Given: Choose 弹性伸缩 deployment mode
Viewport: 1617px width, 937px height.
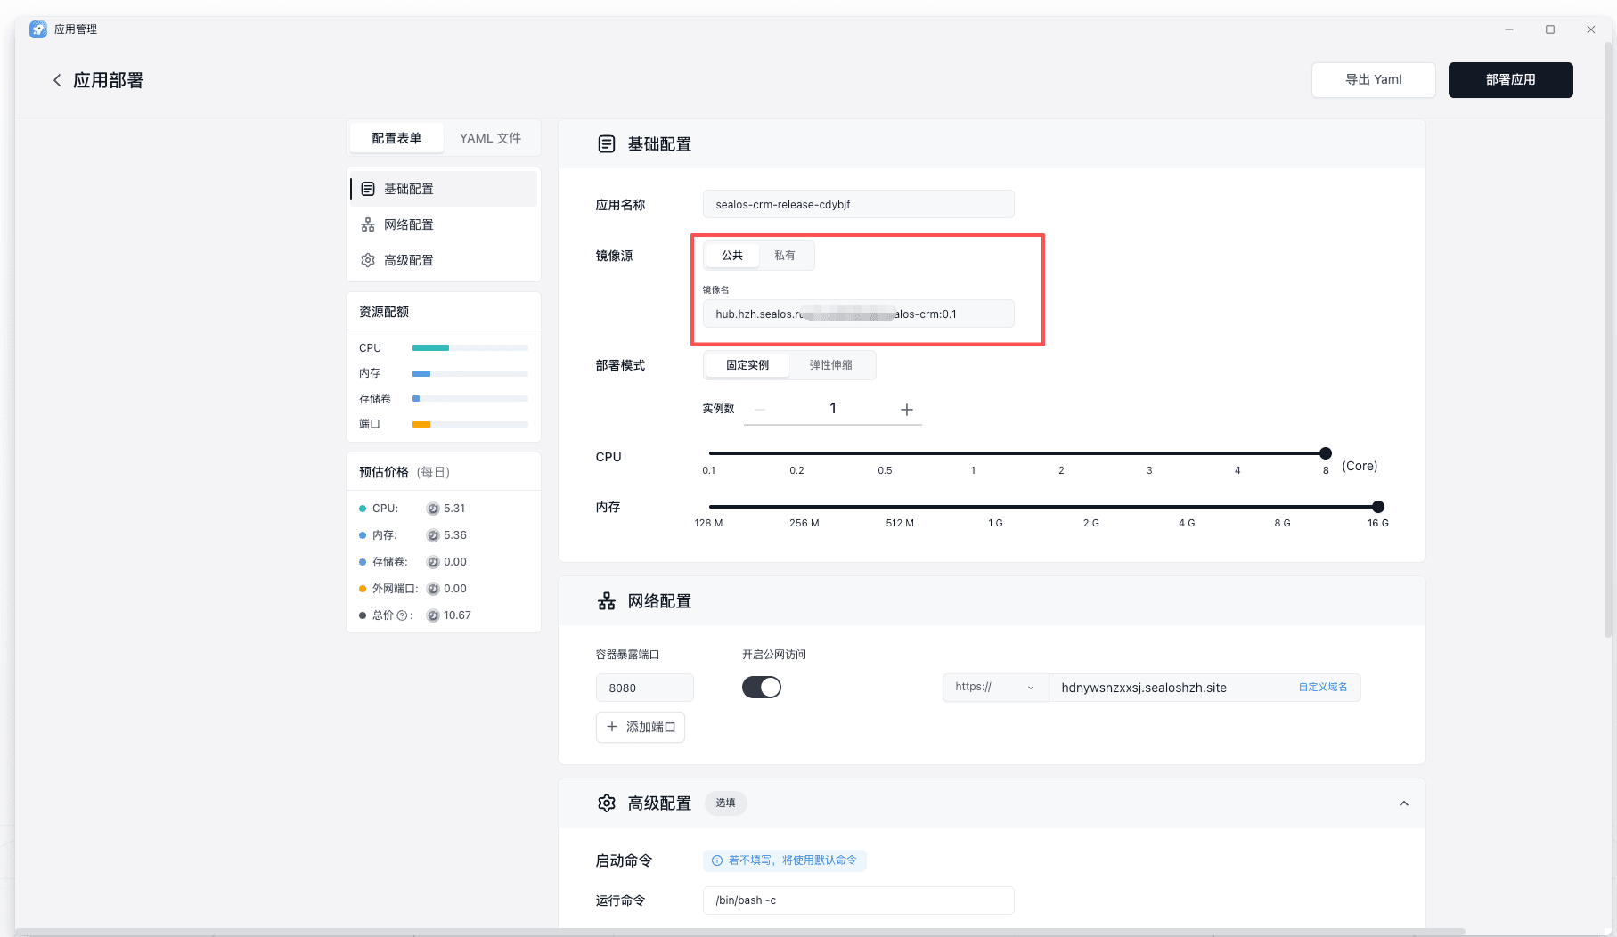Looking at the screenshot, I should tap(831, 365).
